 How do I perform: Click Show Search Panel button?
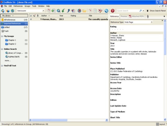pos(156,11)
